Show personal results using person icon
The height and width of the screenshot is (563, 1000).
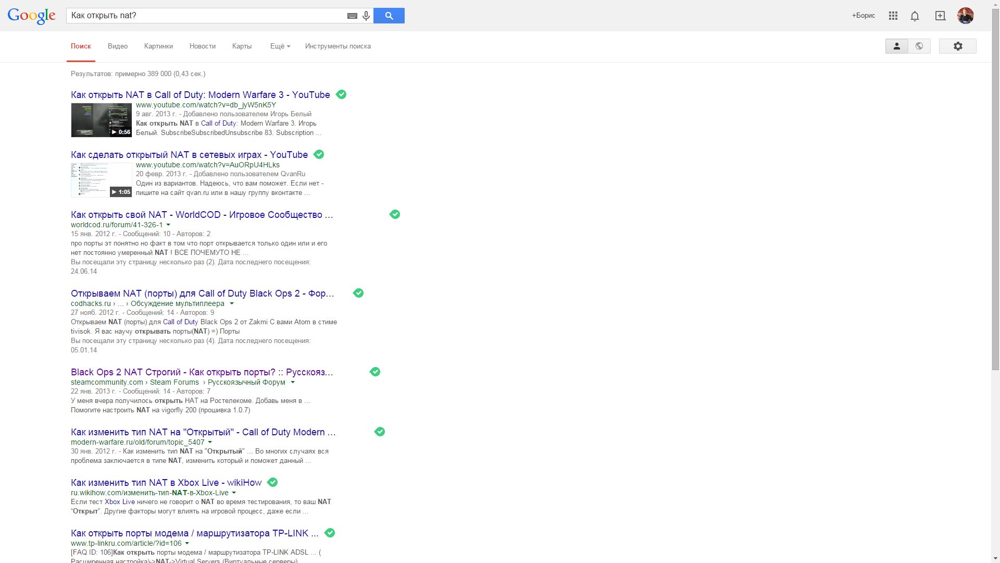[x=896, y=46]
